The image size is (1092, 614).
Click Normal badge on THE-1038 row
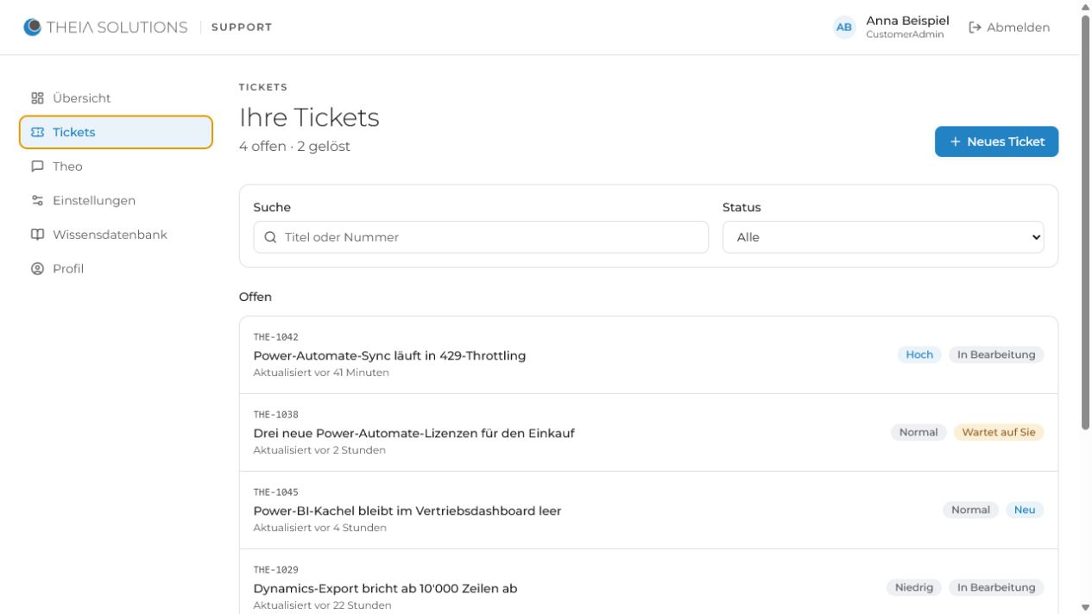click(918, 432)
